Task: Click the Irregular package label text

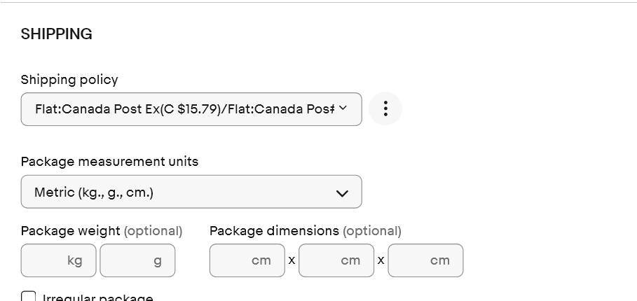Action: tap(98, 297)
